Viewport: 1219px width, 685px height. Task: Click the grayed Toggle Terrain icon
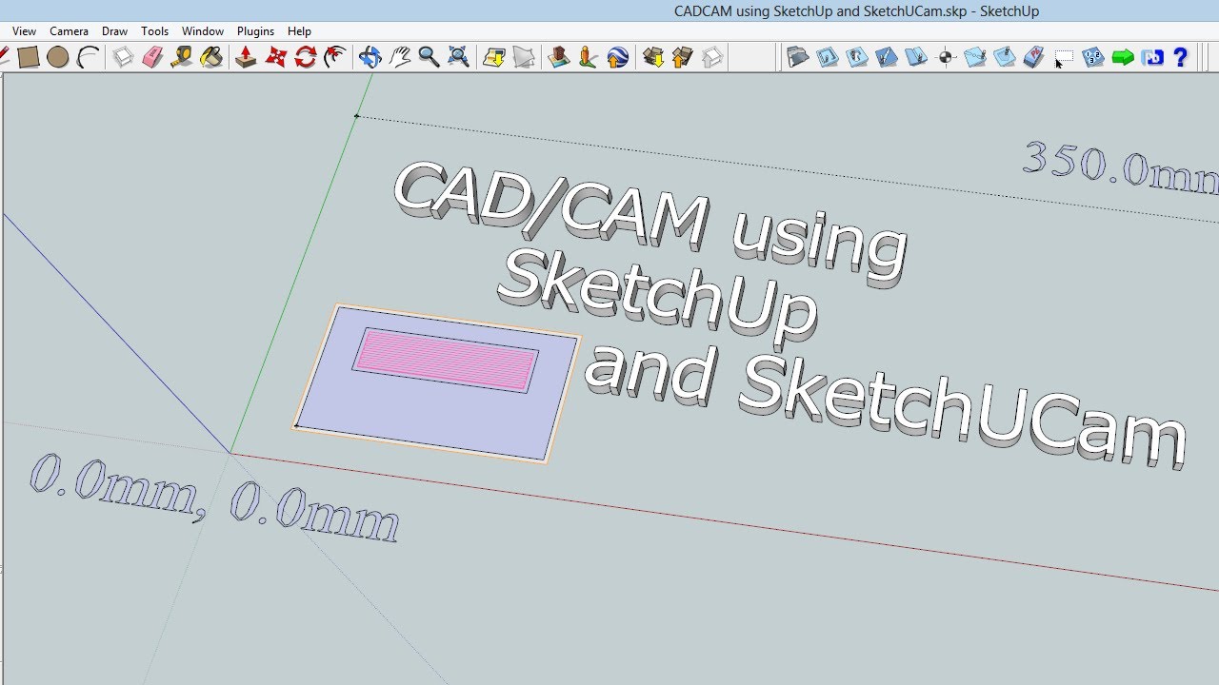coord(523,57)
